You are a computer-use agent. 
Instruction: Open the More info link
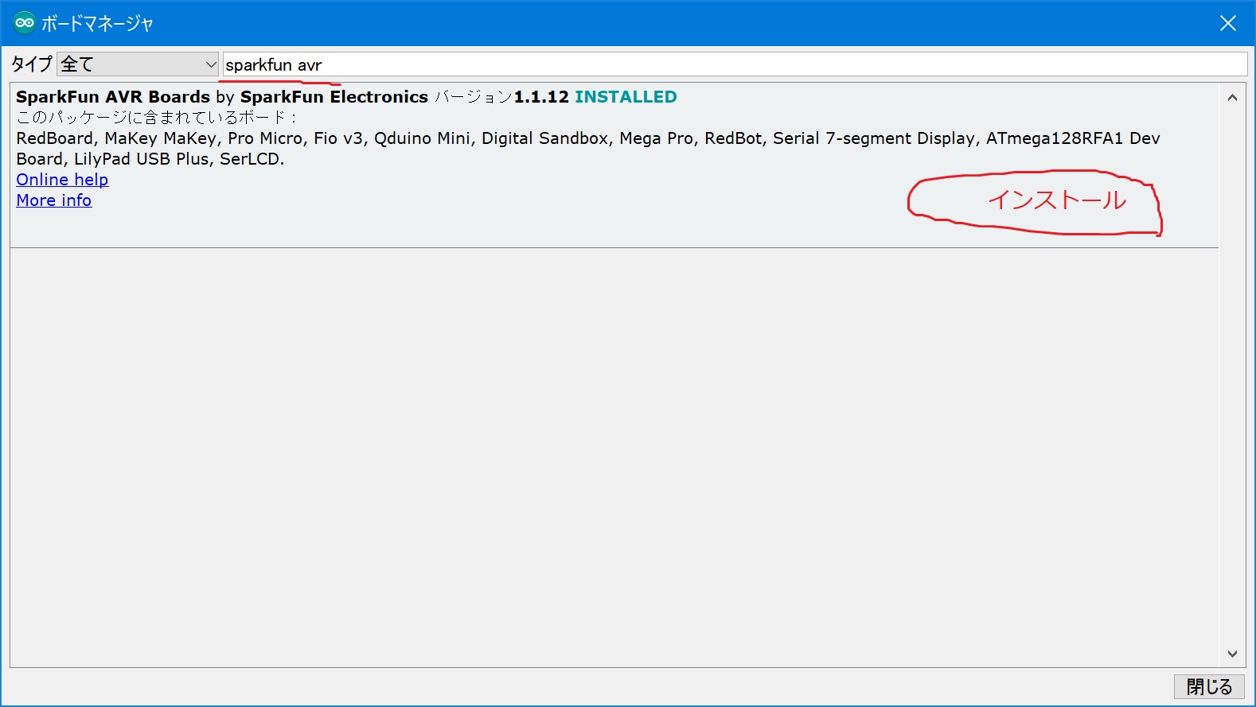coord(54,200)
